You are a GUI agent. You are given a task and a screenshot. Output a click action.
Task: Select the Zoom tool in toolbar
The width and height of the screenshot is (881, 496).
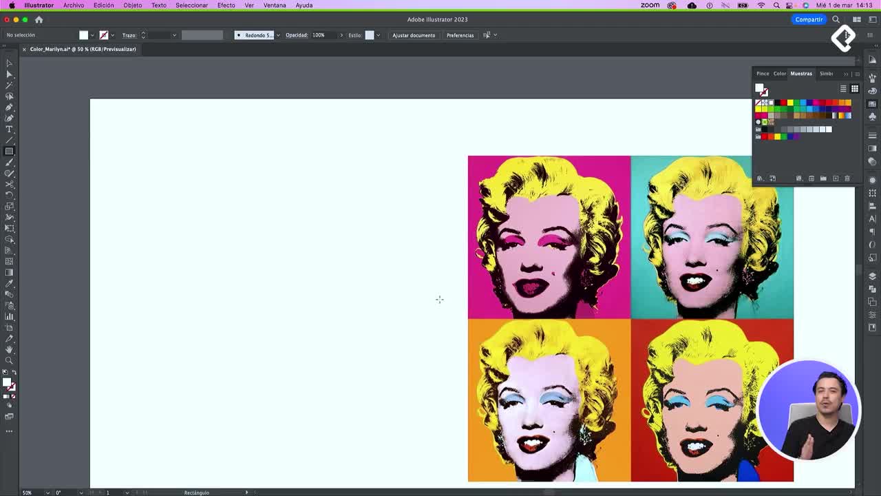click(9, 360)
